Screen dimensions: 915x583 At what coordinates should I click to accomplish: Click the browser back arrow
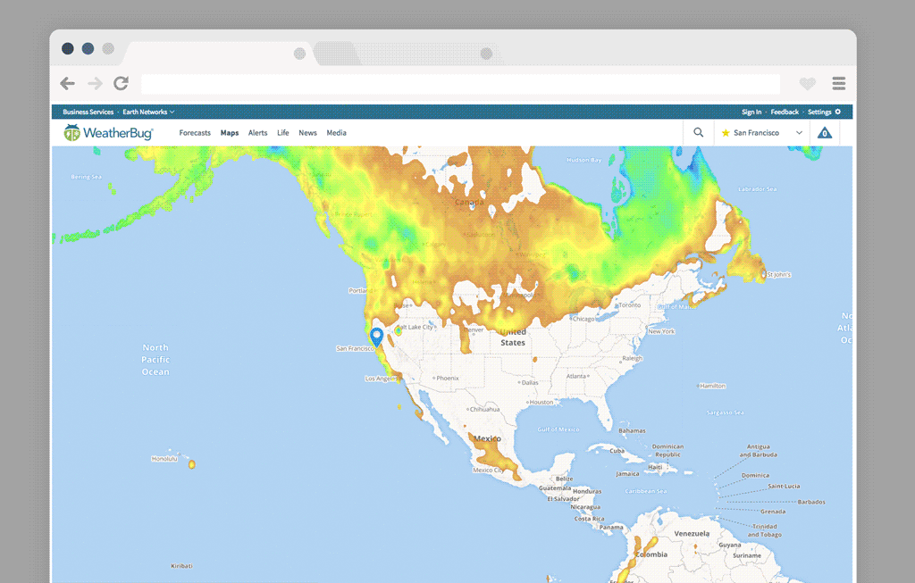click(68, 83)
